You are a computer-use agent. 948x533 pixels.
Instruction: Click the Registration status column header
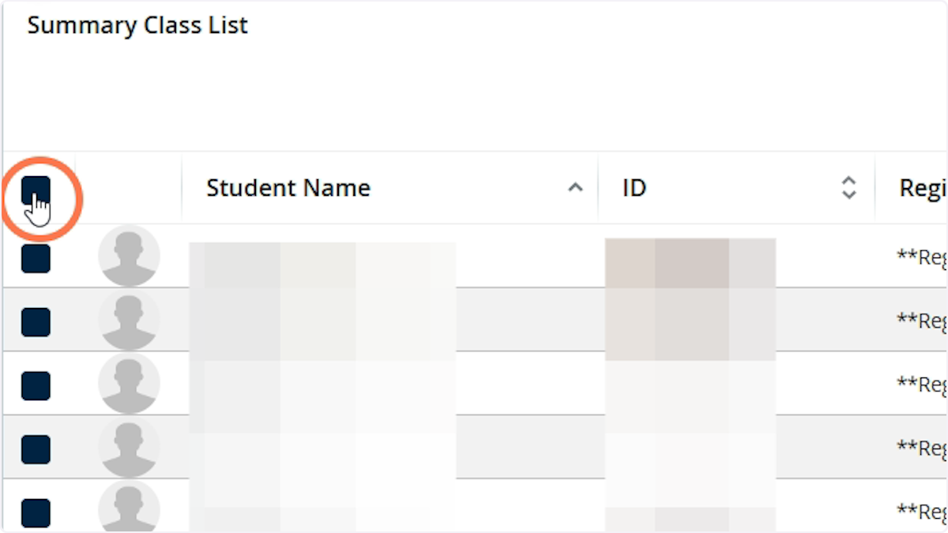pyautogui.click(x=922, y=188)
